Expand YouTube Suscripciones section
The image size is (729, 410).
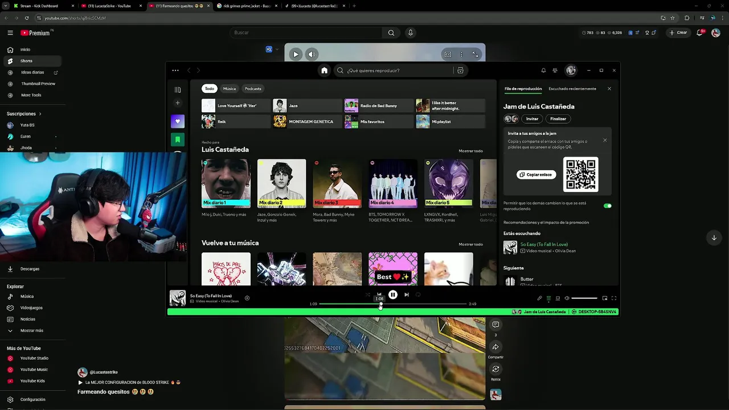point(24,114)
